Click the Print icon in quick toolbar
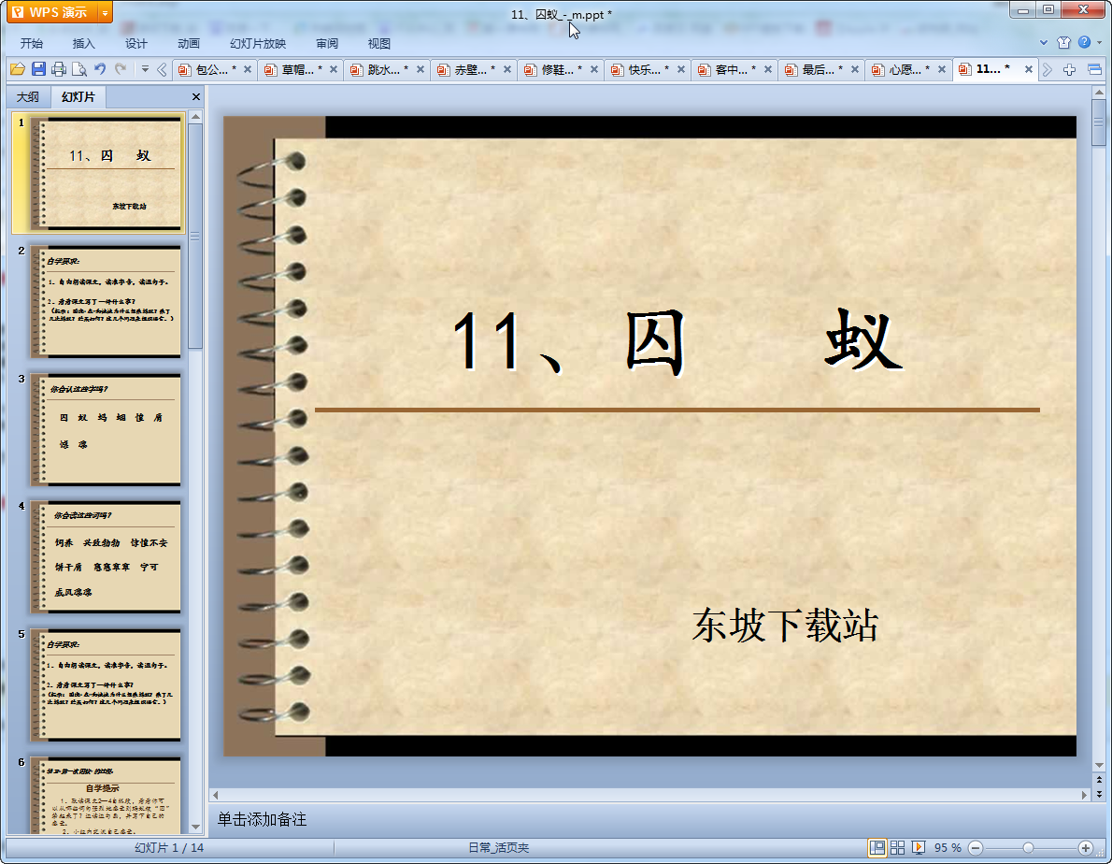Screen dimensions: 1112x864 [x=59, y=69]
